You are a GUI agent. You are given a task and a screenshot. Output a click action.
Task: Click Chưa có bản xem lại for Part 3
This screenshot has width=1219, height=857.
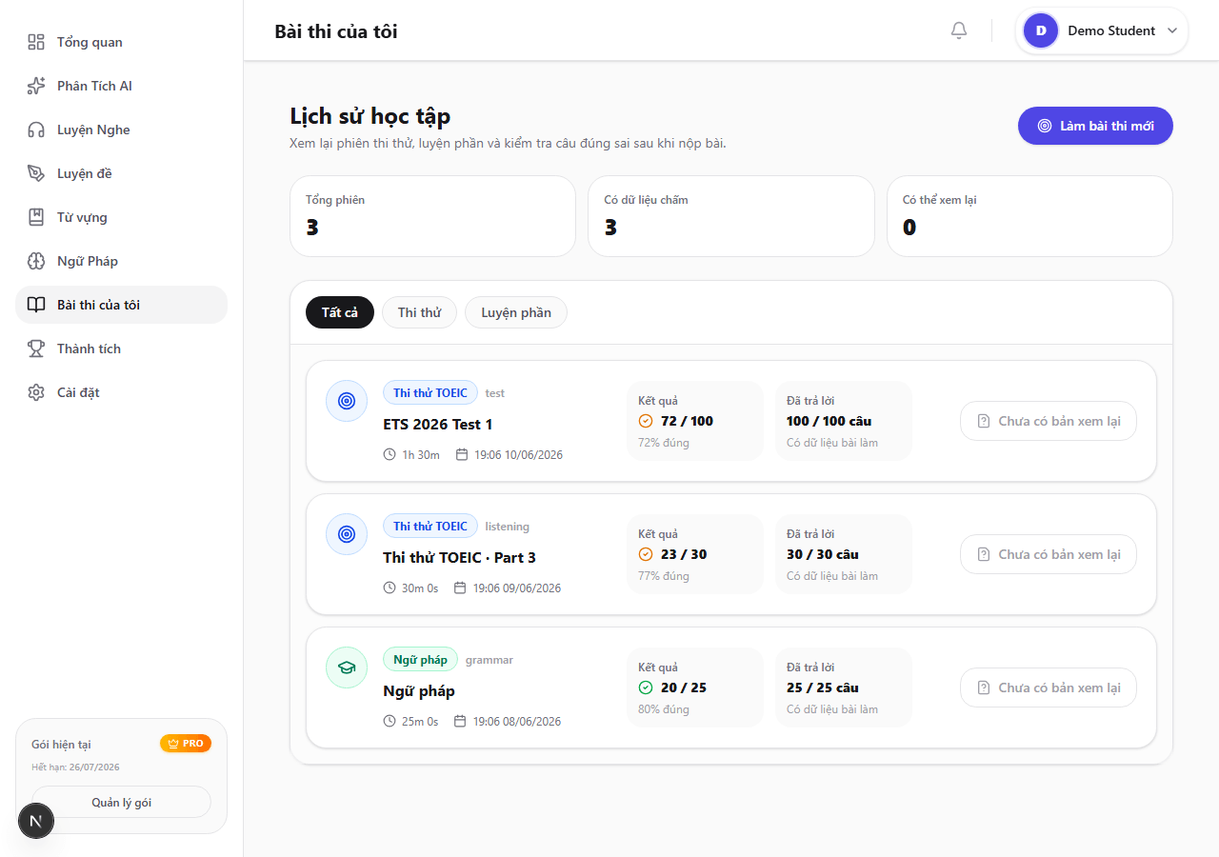tap(1049, 554)
